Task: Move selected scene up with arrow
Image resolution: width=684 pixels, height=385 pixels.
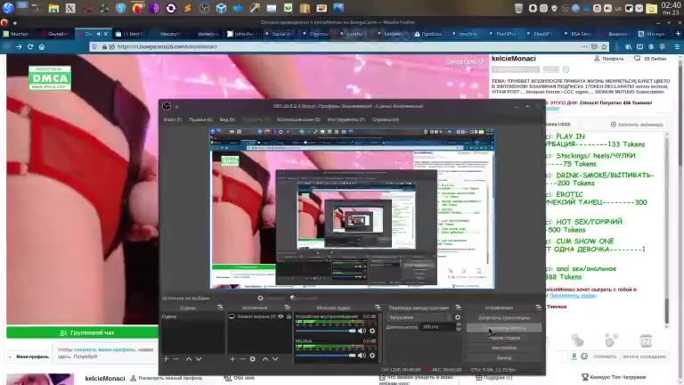Action: [187, 359]
